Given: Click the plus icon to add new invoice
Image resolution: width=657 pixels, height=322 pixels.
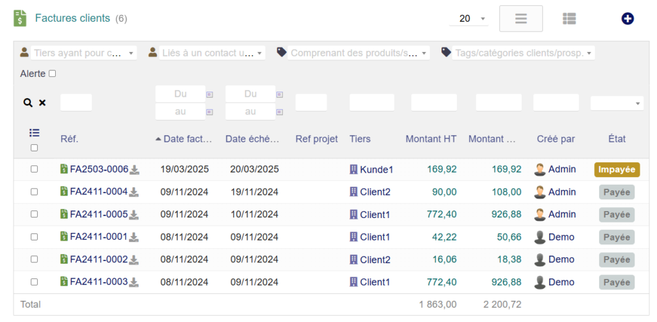Looking at the screenshot, I should 627,19.
